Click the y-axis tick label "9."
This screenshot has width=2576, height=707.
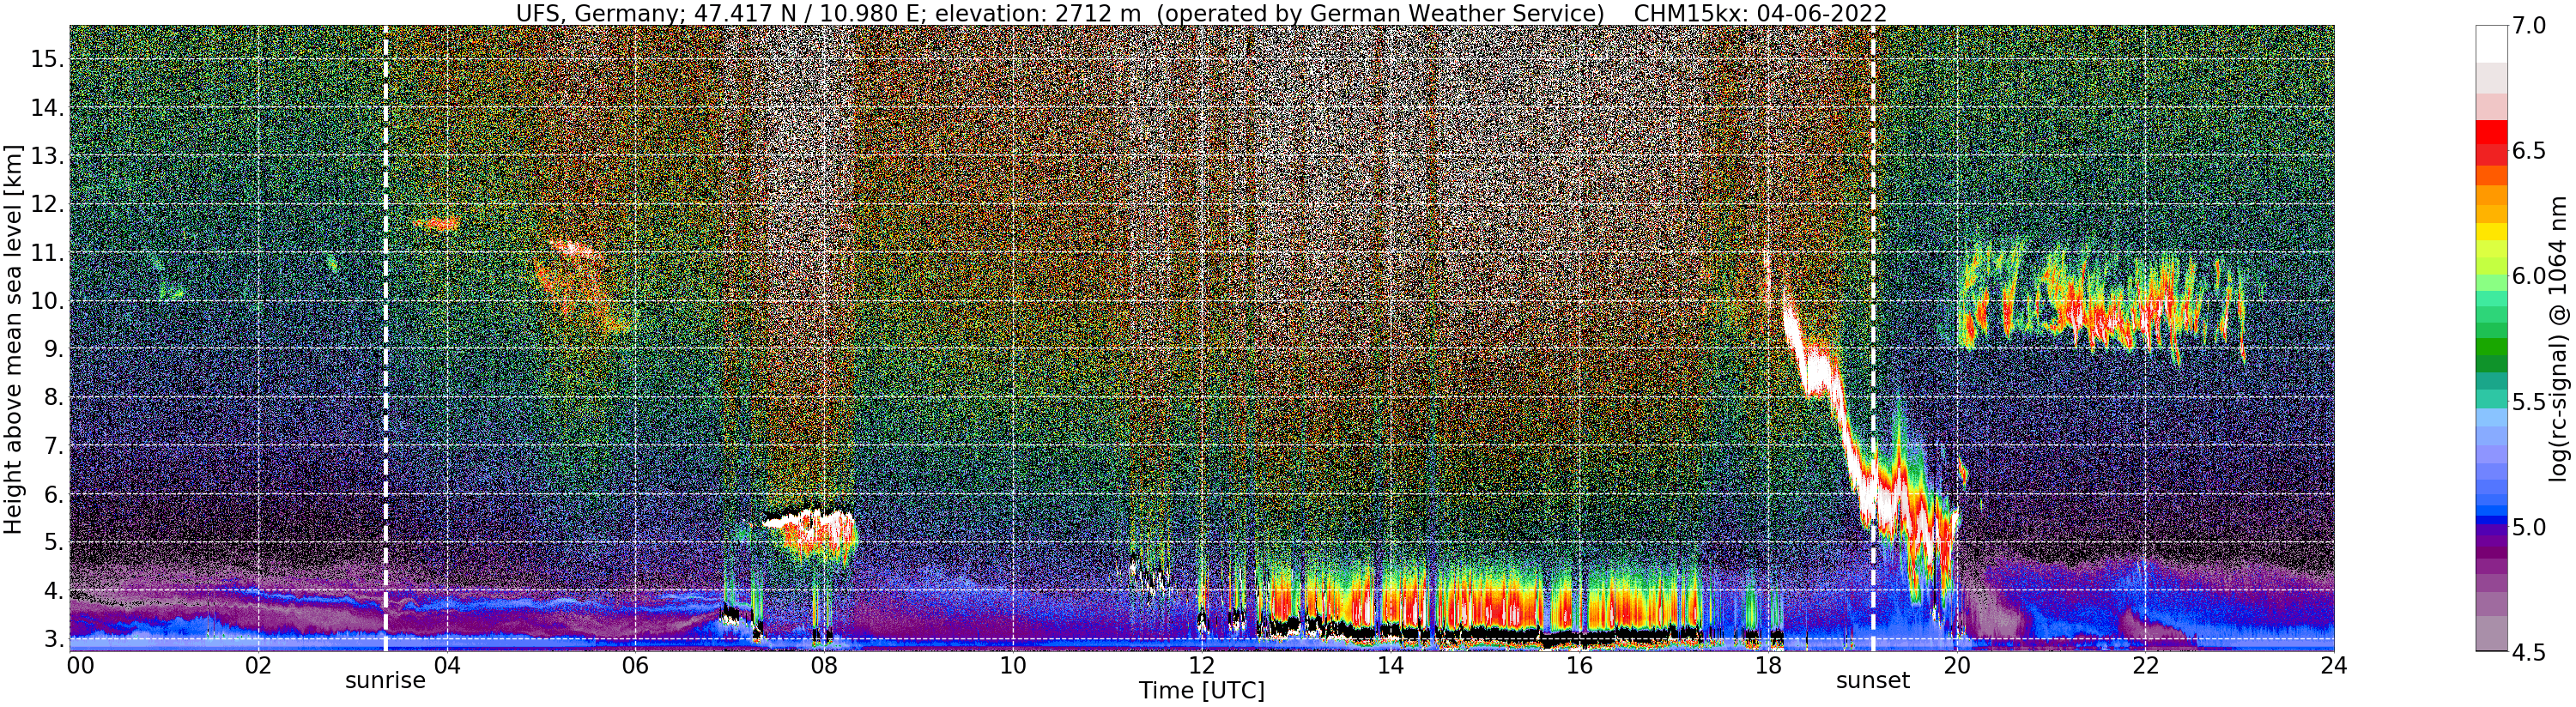point(54,349)
